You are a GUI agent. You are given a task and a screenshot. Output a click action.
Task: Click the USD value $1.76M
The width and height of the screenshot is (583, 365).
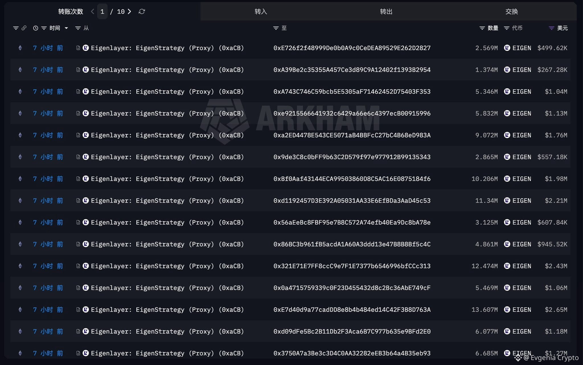556,135
